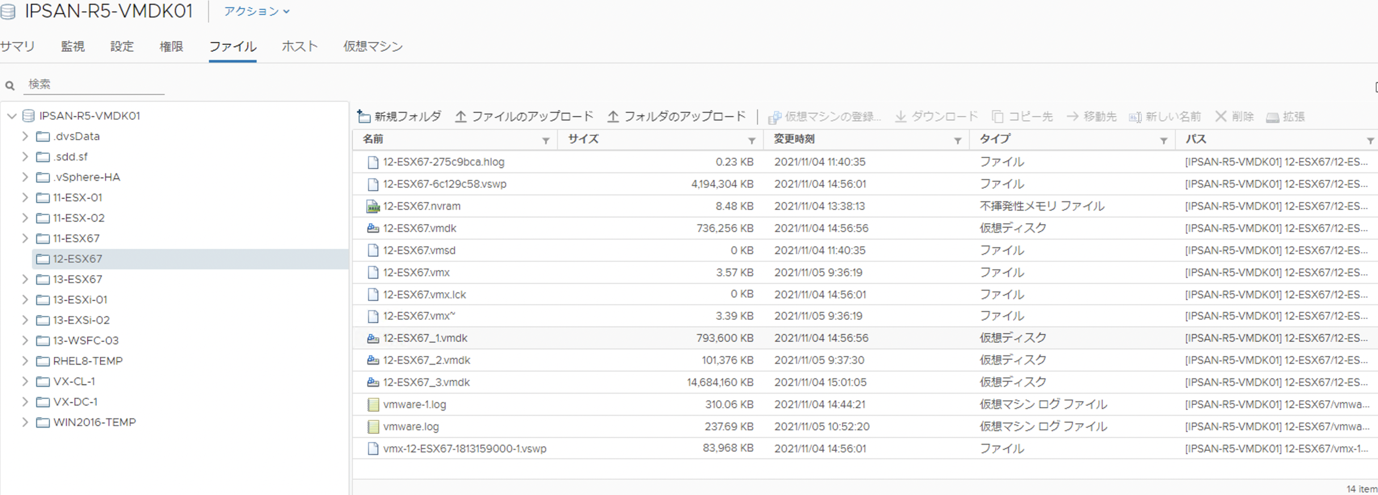Click the nvram file icon for 12-ESX67.nvram
The height and width of the screenshot is (495, 1378).
pyautogui.click(x=373, y=206)
